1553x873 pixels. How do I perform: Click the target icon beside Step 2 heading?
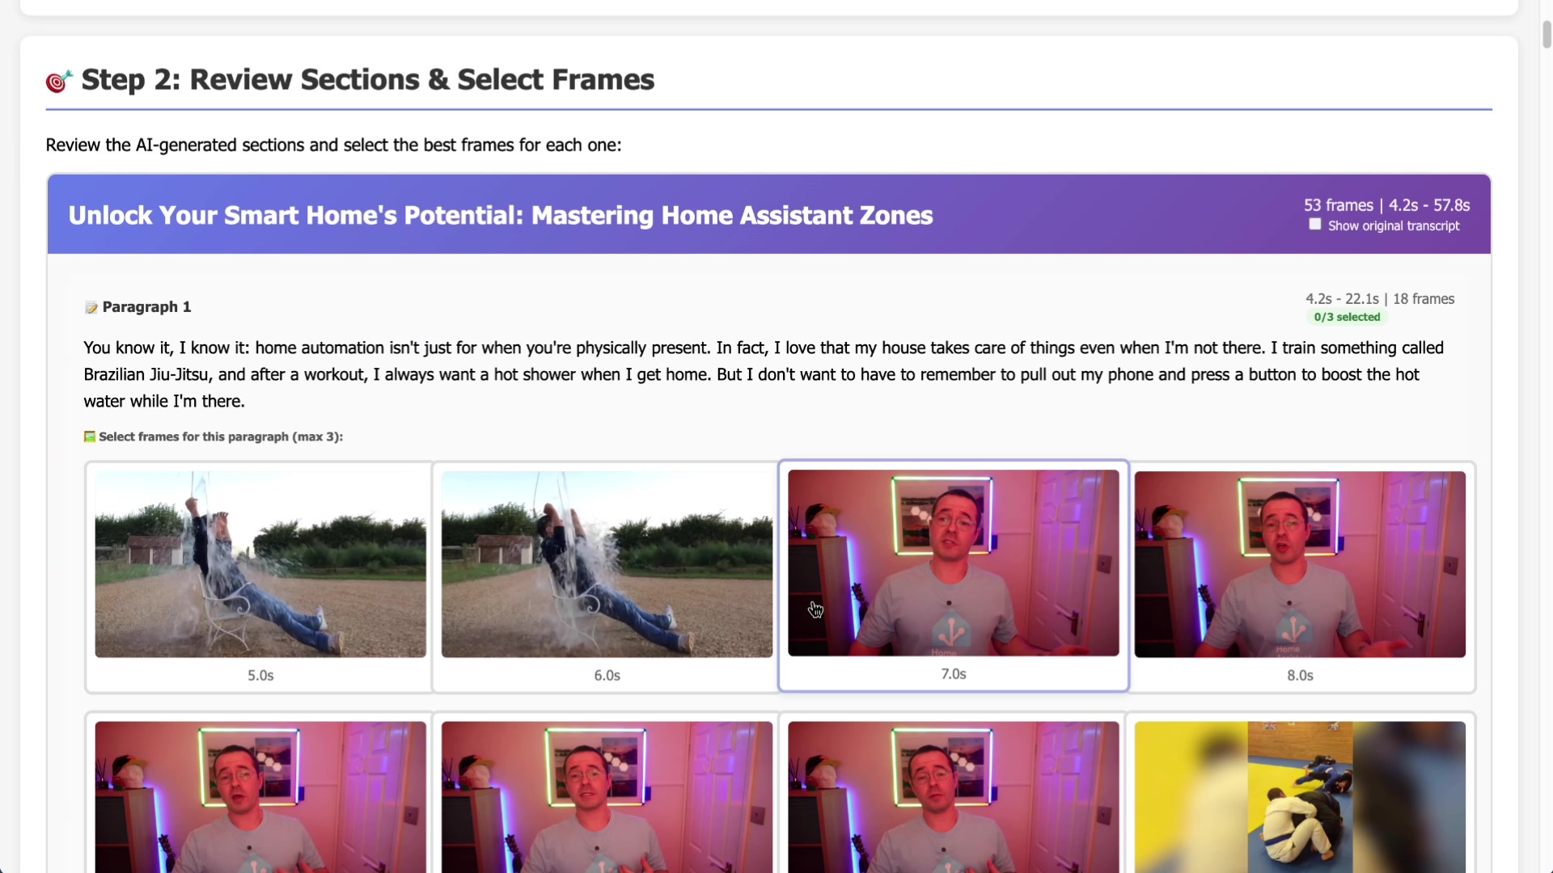pyautogui.click(x=58, y=81)
